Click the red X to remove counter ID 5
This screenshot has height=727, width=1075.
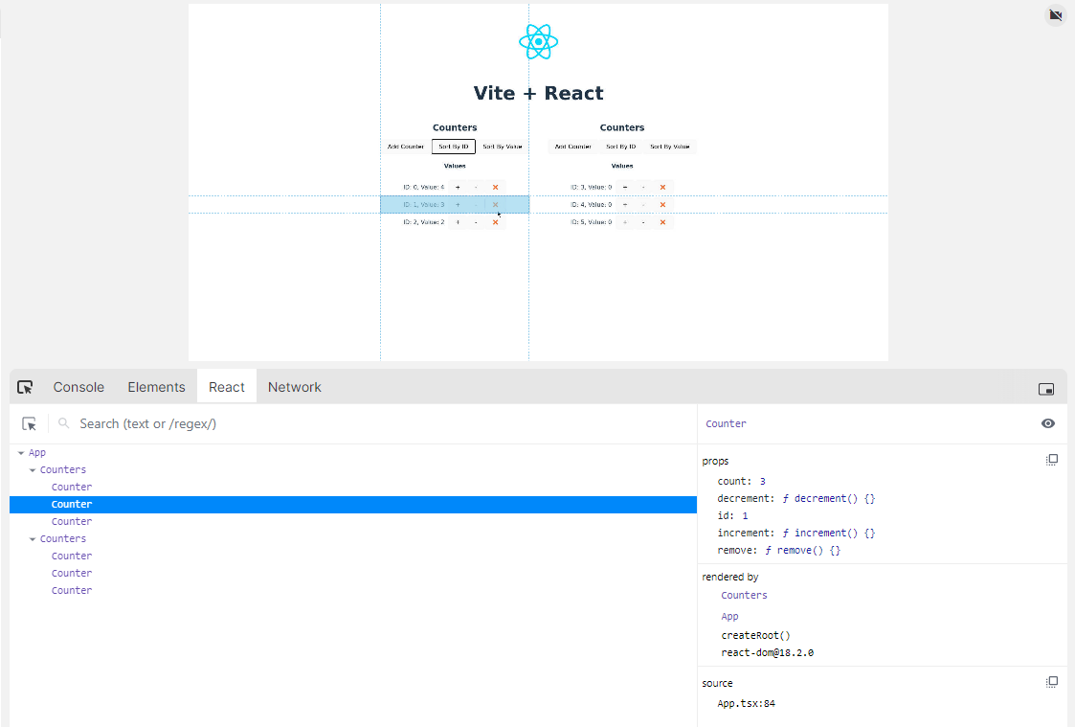coord(662,220)
